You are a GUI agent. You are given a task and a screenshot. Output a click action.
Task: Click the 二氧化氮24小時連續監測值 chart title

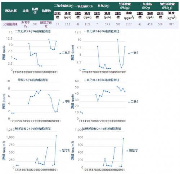(x=102, y=80)
